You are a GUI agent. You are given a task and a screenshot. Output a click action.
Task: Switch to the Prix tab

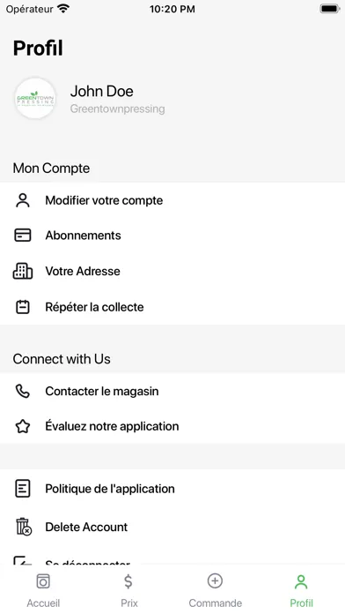point(129,590)
